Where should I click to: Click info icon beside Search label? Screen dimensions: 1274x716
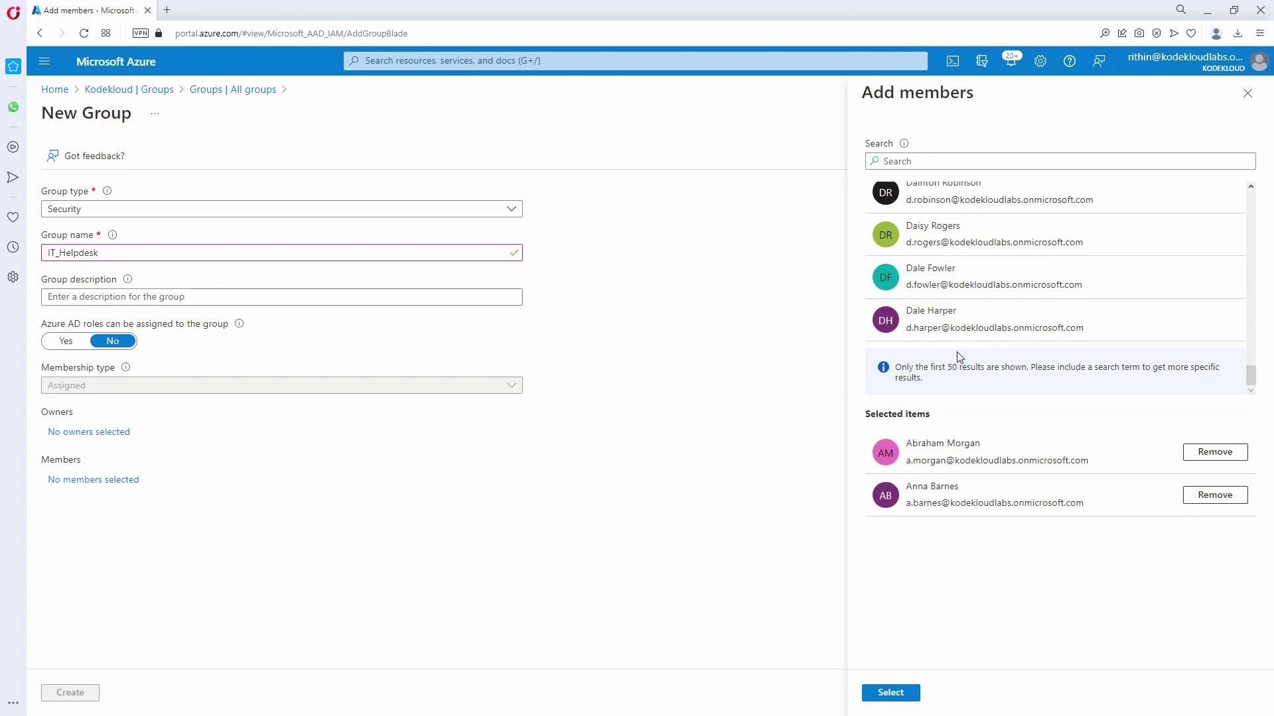coord(904,143)
